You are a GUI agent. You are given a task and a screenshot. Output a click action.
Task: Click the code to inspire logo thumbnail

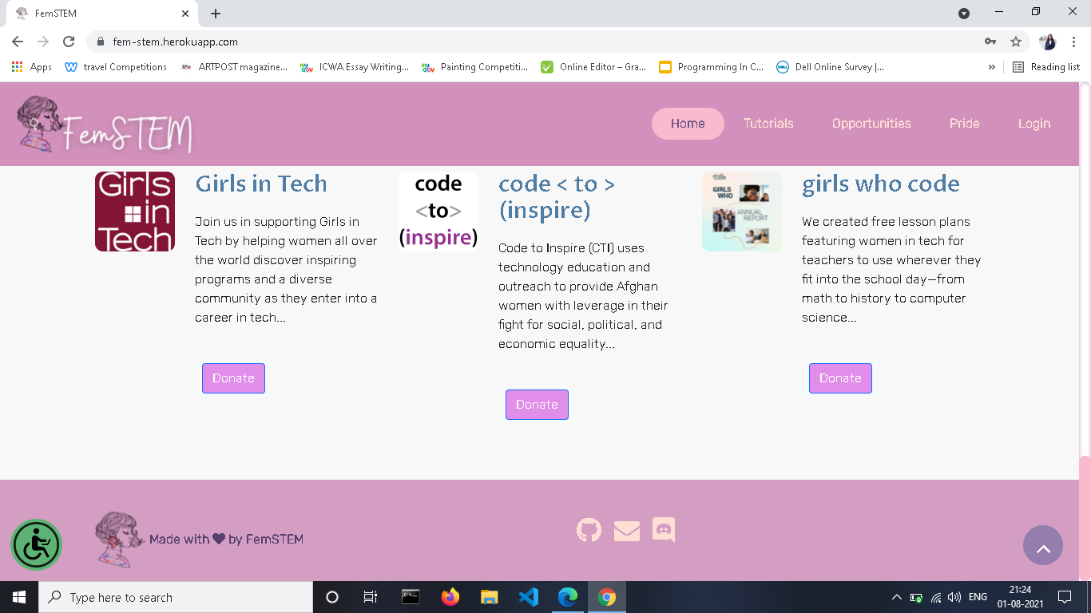coord(438,212)
